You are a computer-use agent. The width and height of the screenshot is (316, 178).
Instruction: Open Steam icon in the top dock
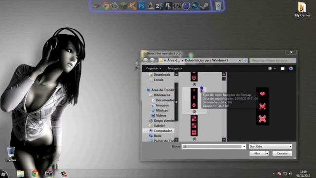[x=204, y=6]
